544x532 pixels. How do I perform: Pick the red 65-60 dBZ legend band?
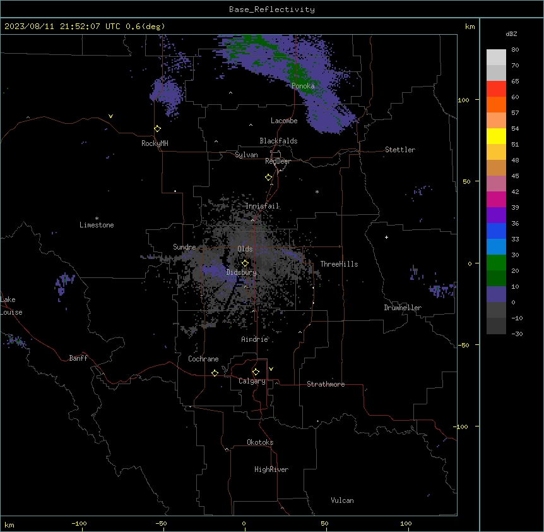(x=496, y=89)
